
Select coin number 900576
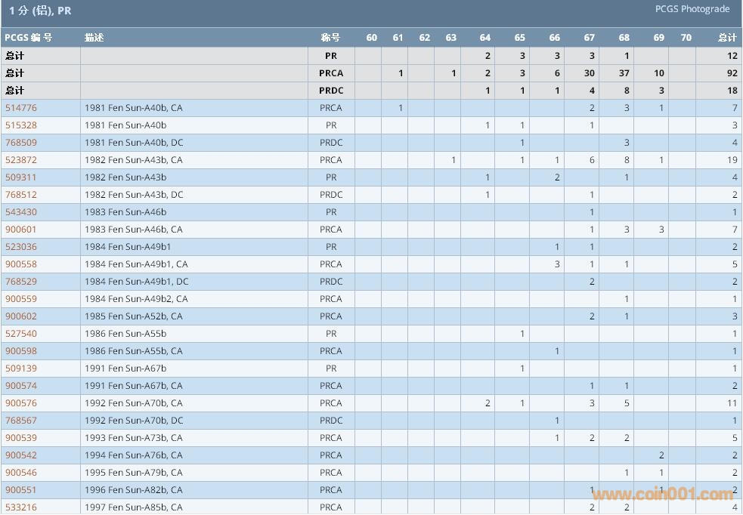point(21,403)
